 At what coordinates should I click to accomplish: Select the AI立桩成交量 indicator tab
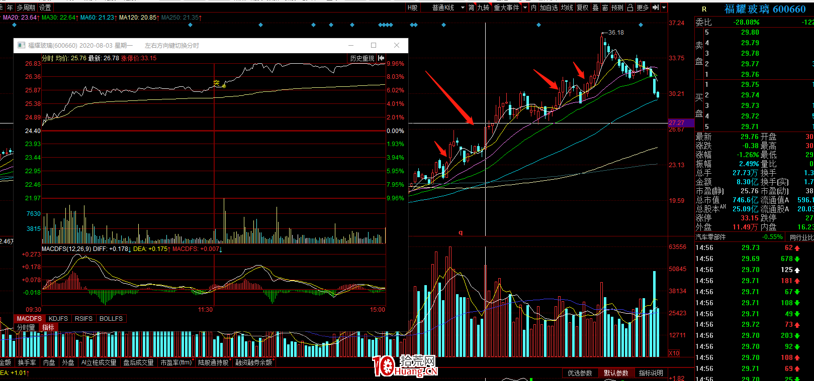pos(99,362)
